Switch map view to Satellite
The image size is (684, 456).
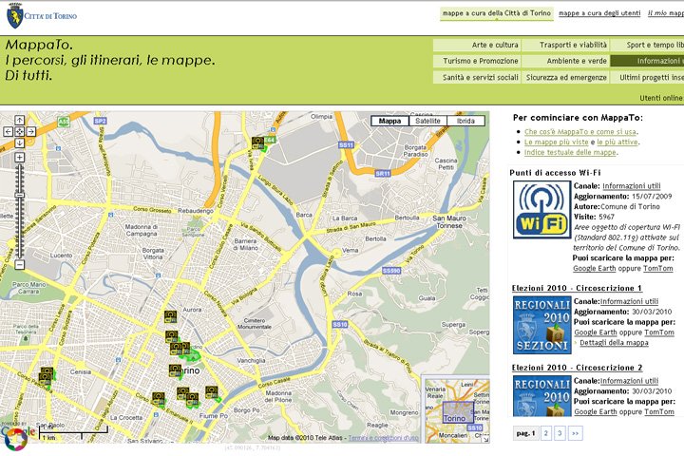point(428,121)
